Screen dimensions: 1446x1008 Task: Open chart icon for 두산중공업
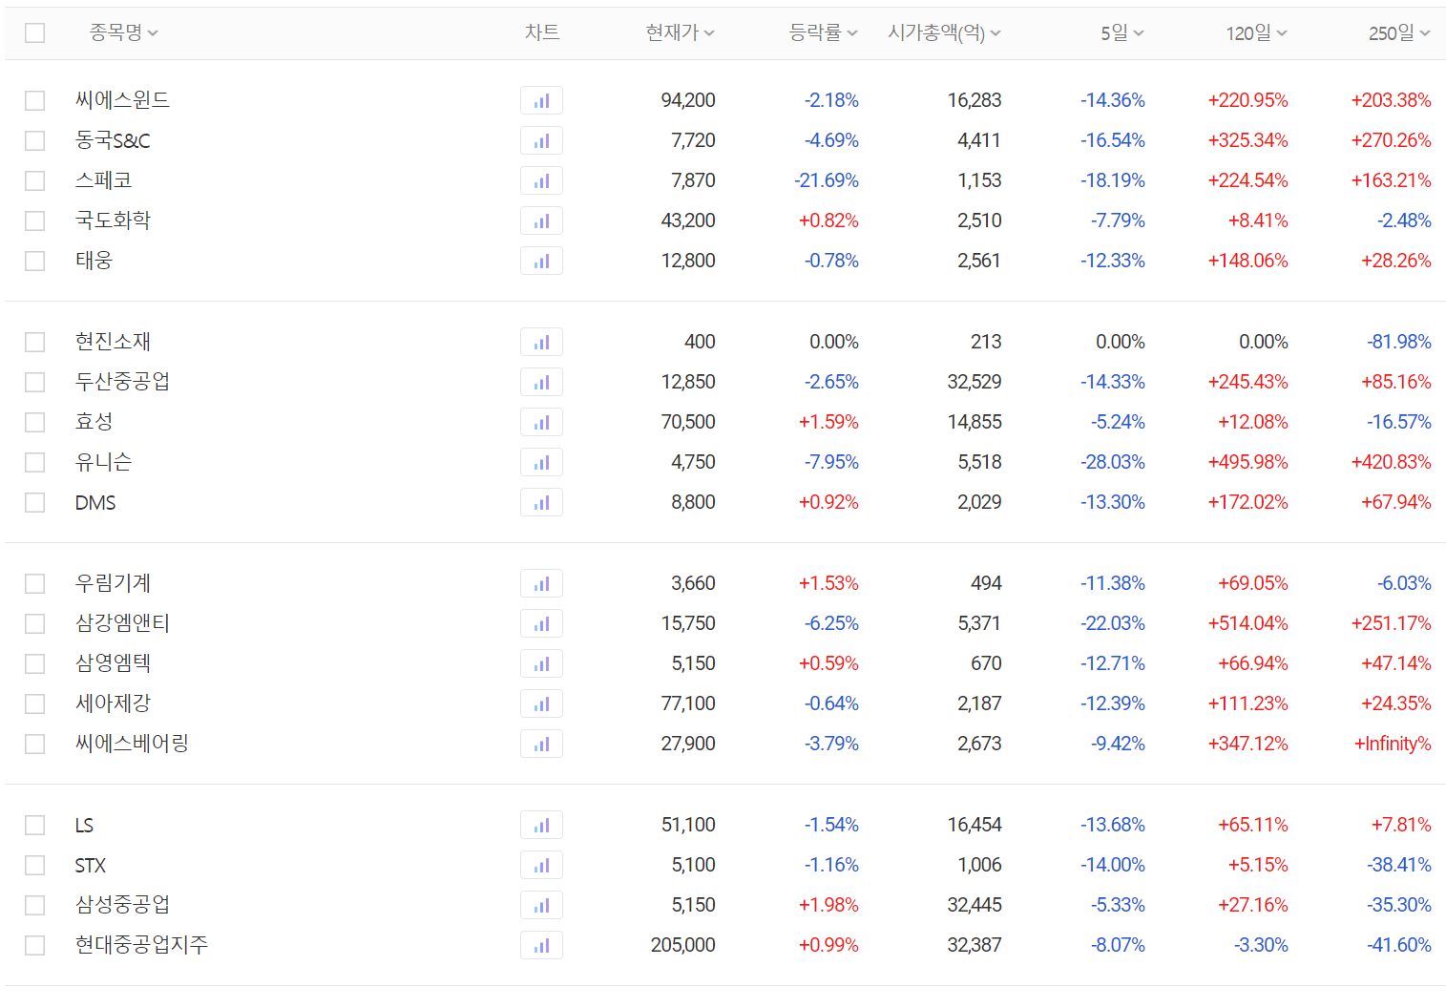[x=541, y=382]
